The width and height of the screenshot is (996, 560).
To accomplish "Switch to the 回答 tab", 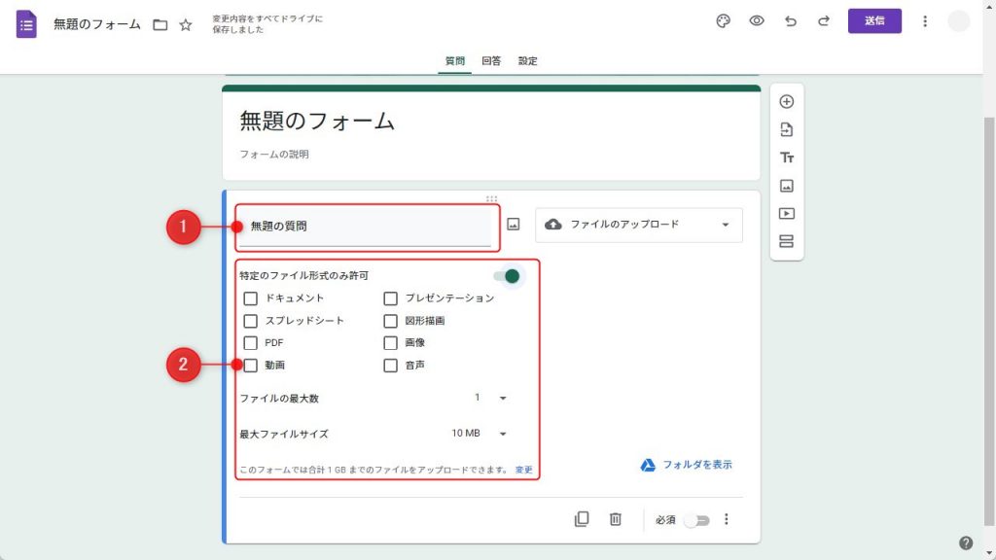I will (x=491, y=61).
